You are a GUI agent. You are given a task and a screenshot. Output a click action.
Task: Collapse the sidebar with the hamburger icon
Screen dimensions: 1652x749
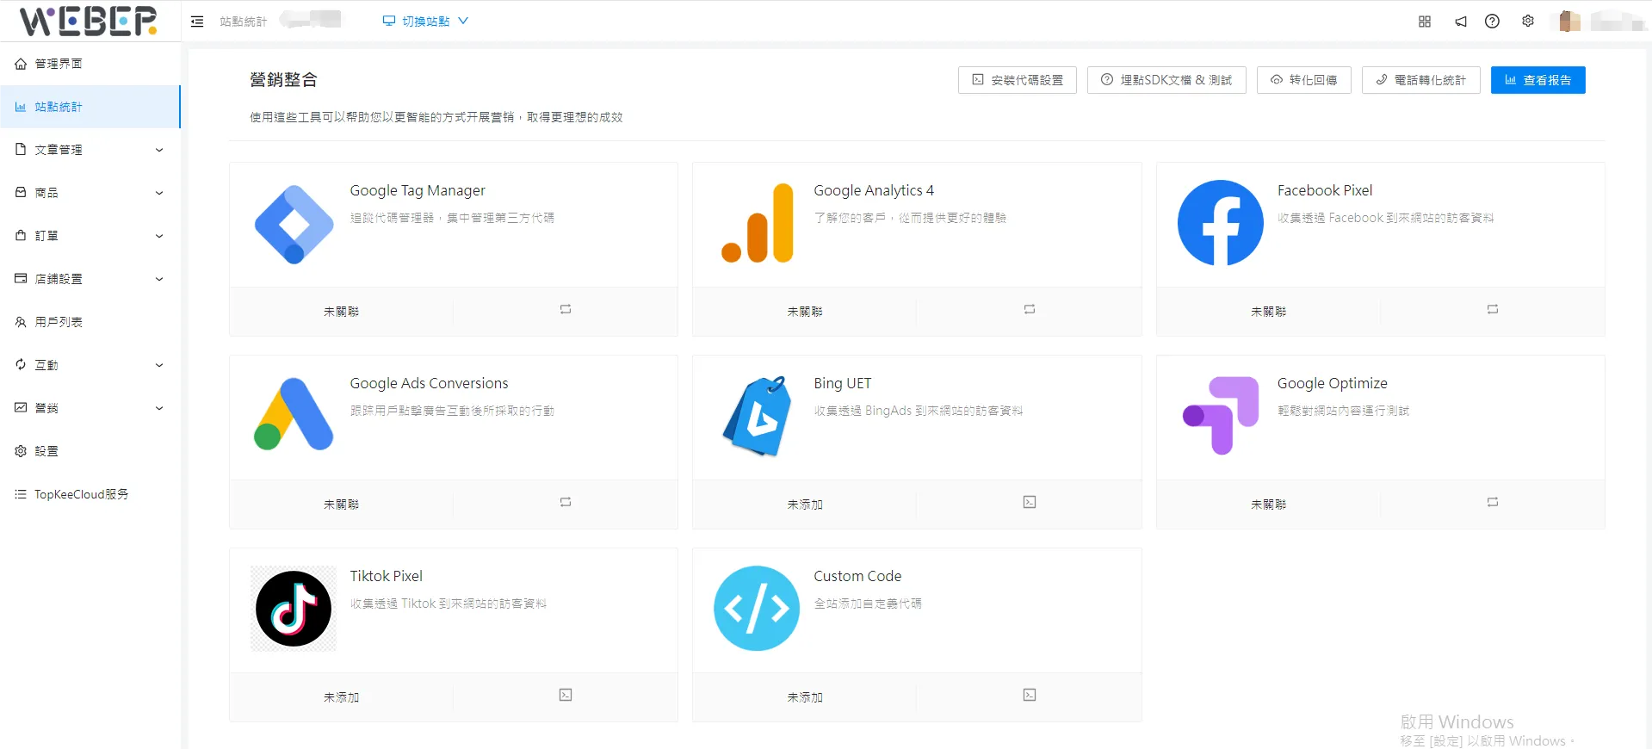197,22
